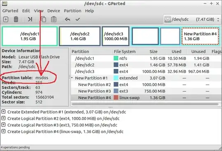Click the Resize/Move toolbar icon
Screen dimensions: 222x151
tap(30, 19)
